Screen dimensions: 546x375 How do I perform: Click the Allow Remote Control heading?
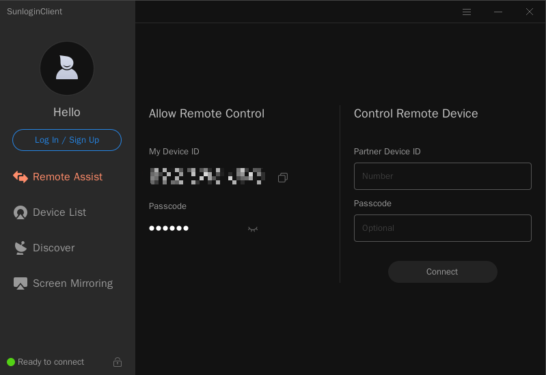point(206,113)
